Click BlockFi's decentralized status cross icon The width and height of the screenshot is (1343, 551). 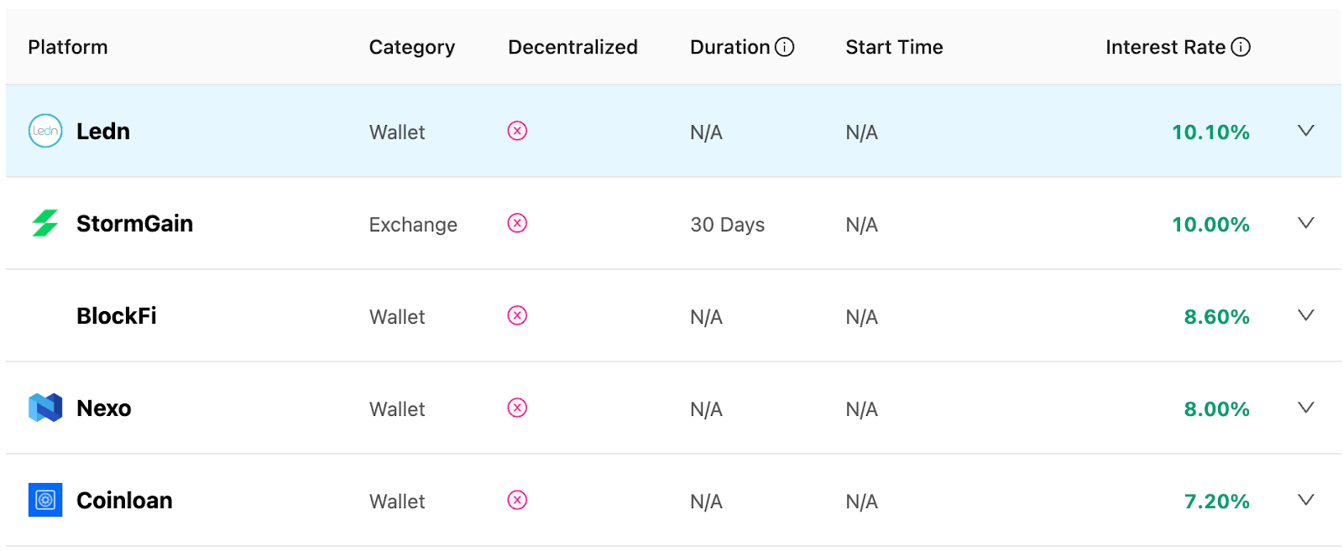(517, 315)
